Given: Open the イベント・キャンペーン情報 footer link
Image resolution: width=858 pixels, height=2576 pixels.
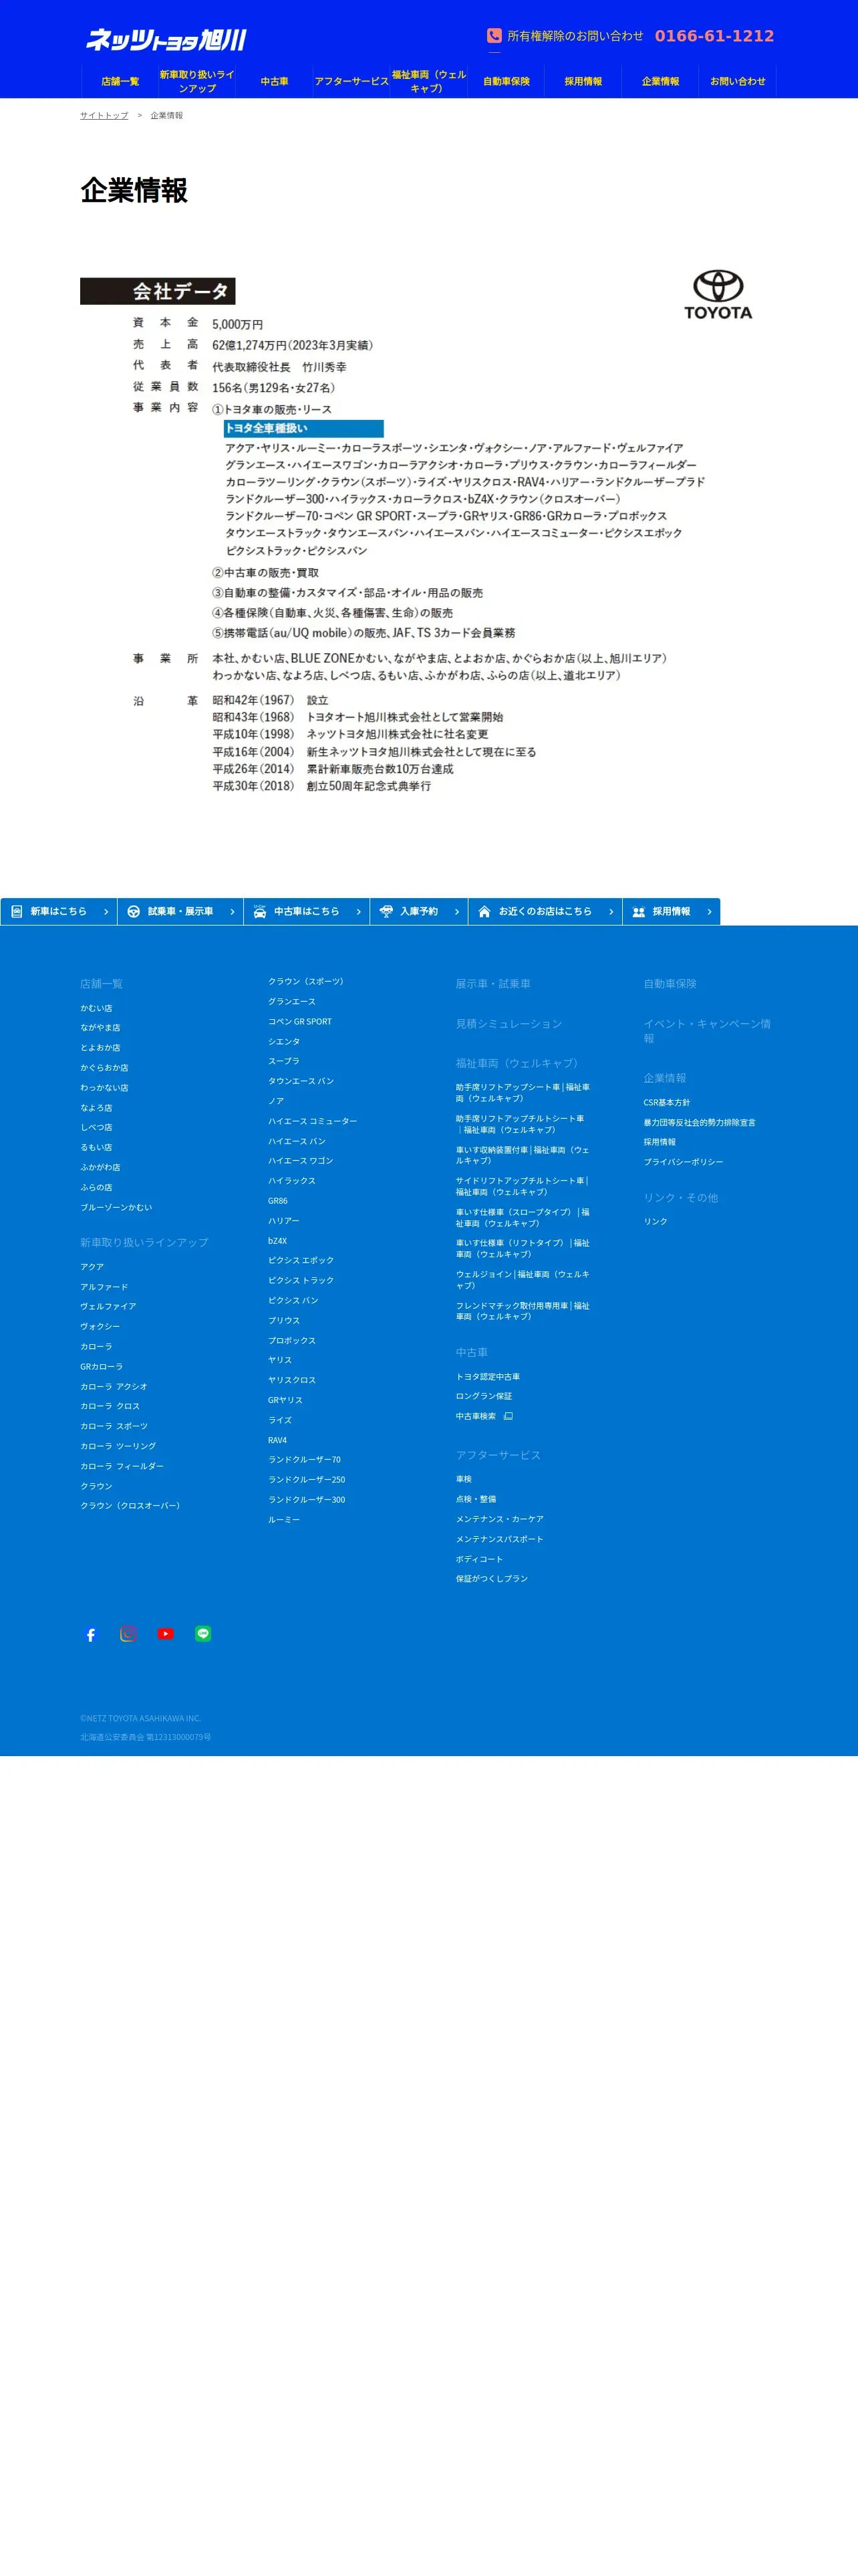Looking at the screenshot, I should 708,1031.
